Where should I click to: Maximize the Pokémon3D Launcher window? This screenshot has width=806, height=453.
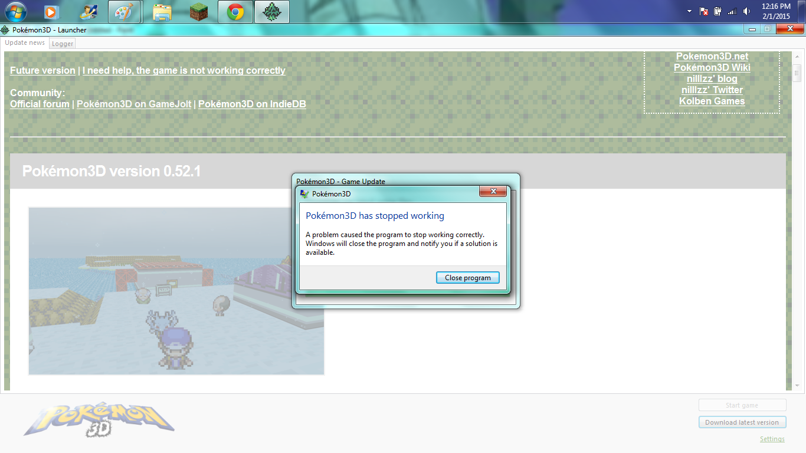pyautogui.click(x=768, y=28)
